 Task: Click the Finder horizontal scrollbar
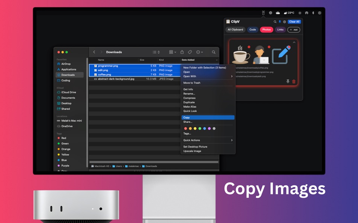point(154,162)
